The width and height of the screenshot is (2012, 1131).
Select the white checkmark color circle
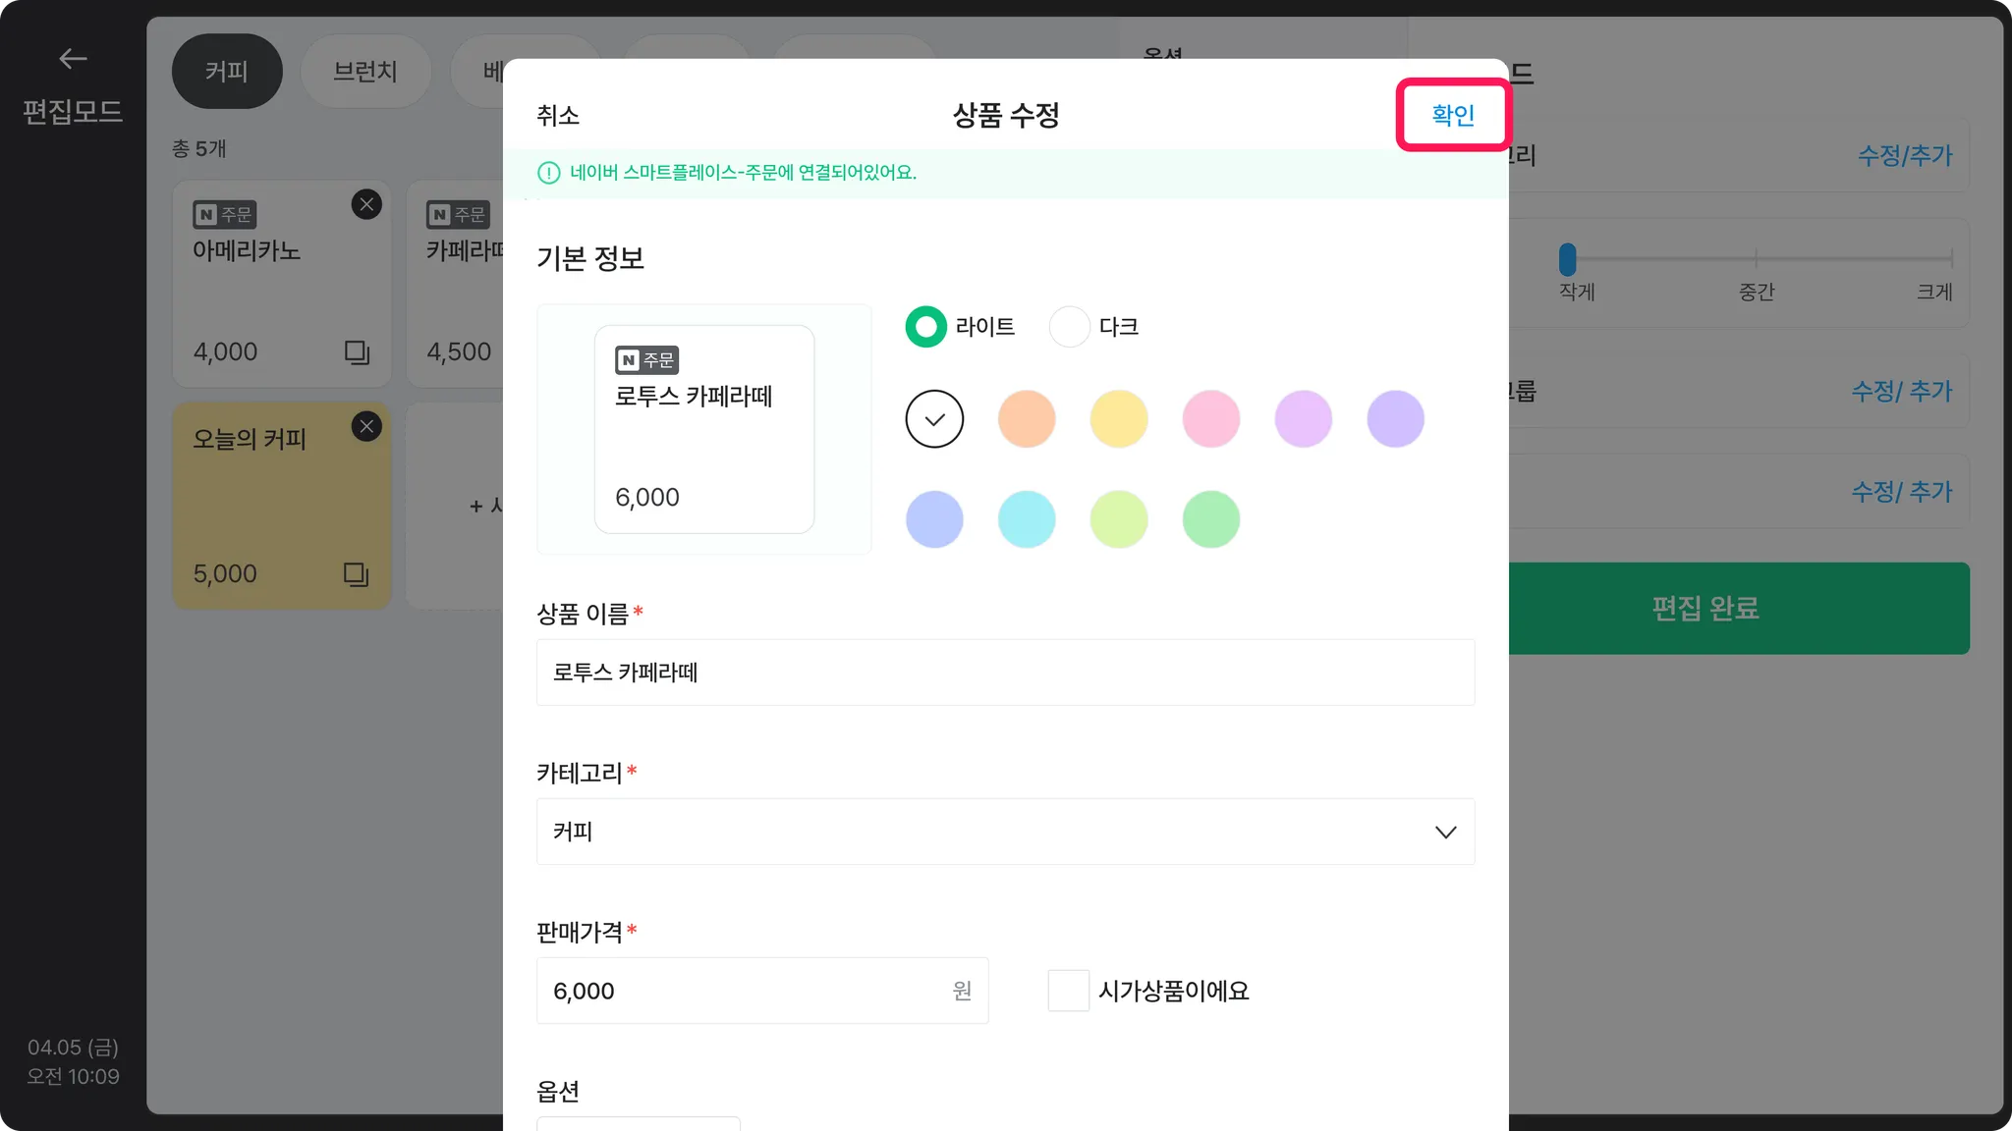pyautogui.click(x=934, y=419)
